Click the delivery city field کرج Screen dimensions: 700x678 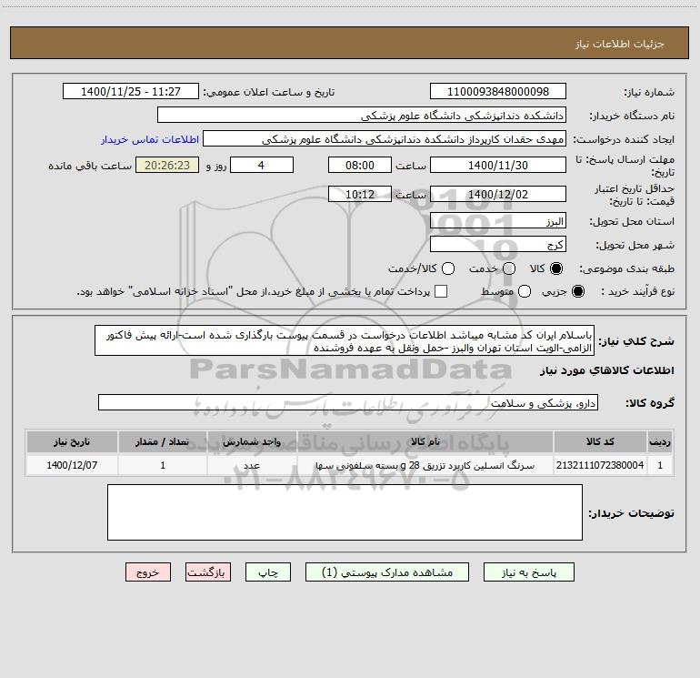coord(498,245)
